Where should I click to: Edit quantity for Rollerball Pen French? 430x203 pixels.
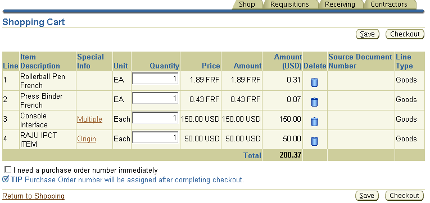click(x=155, y=79)
